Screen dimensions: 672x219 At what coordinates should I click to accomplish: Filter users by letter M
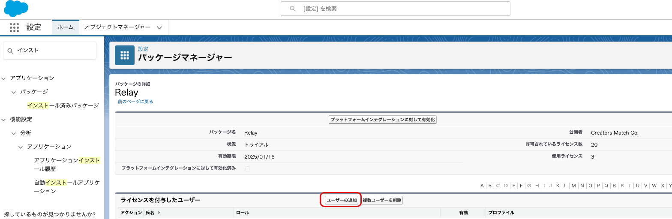[x=573, y=186]
